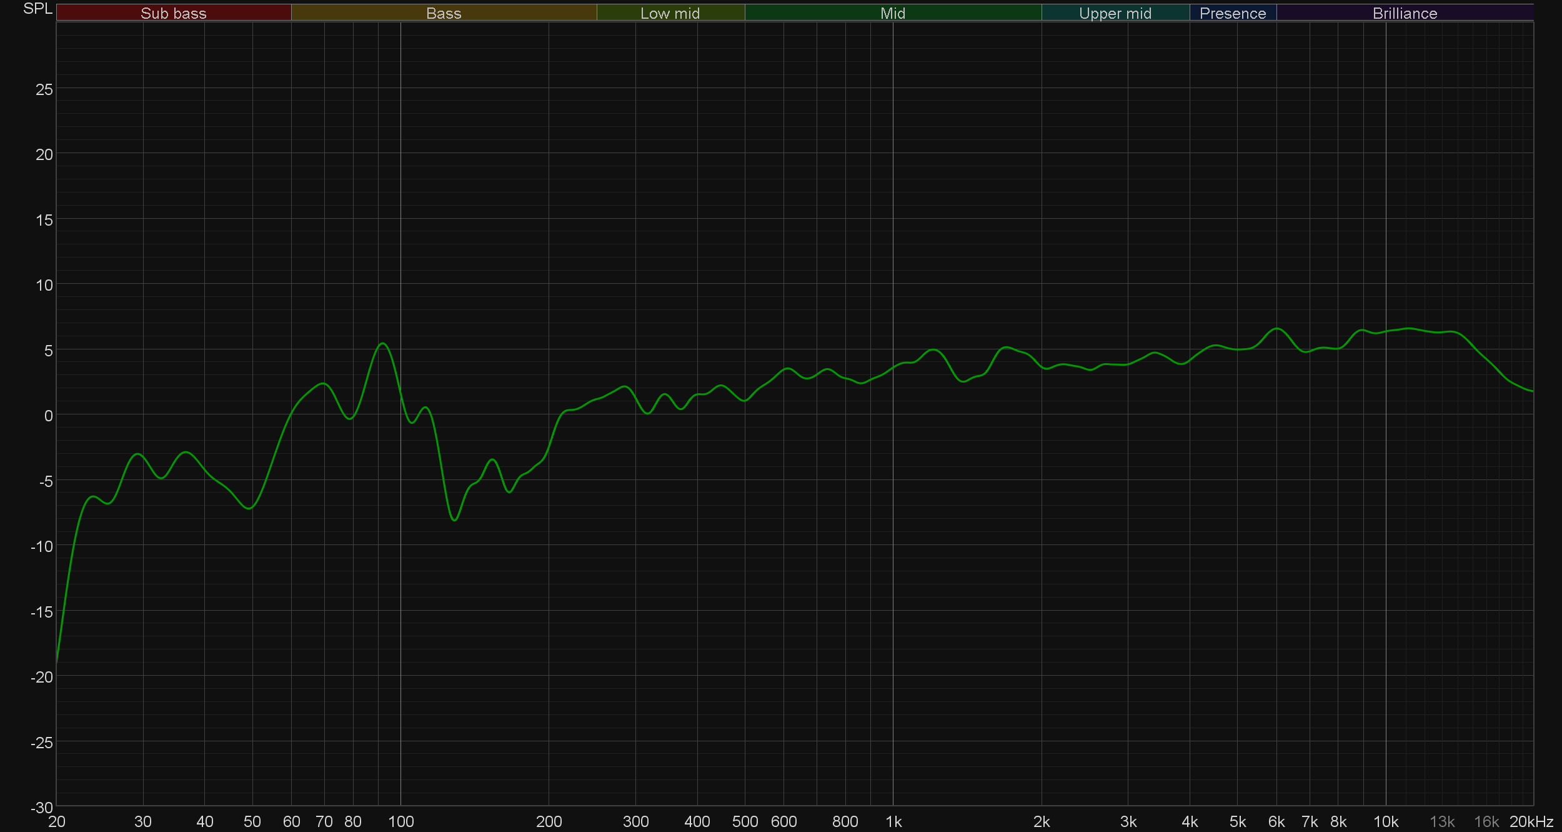Image resolution: width=1562 pixels, height=832 pixels.
Task: Click the curve peak near 90 Hz
Action: pos(383,343)
